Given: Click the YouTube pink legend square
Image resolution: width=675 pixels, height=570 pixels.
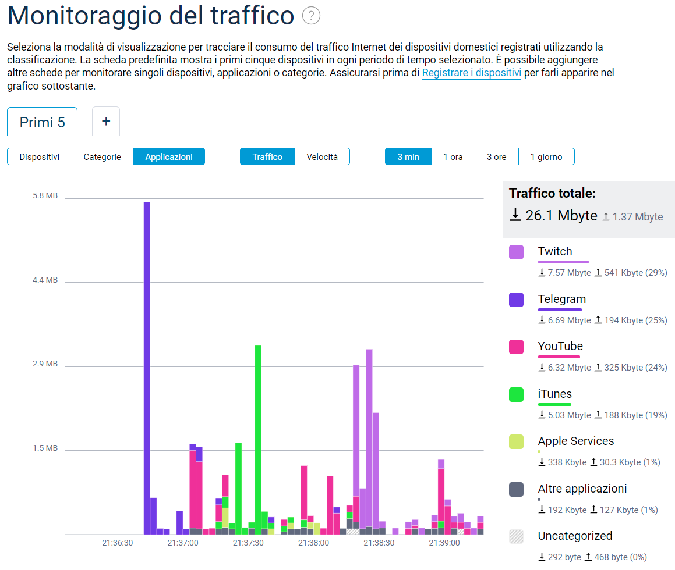Looking at the screenshot, I should 516,347.
